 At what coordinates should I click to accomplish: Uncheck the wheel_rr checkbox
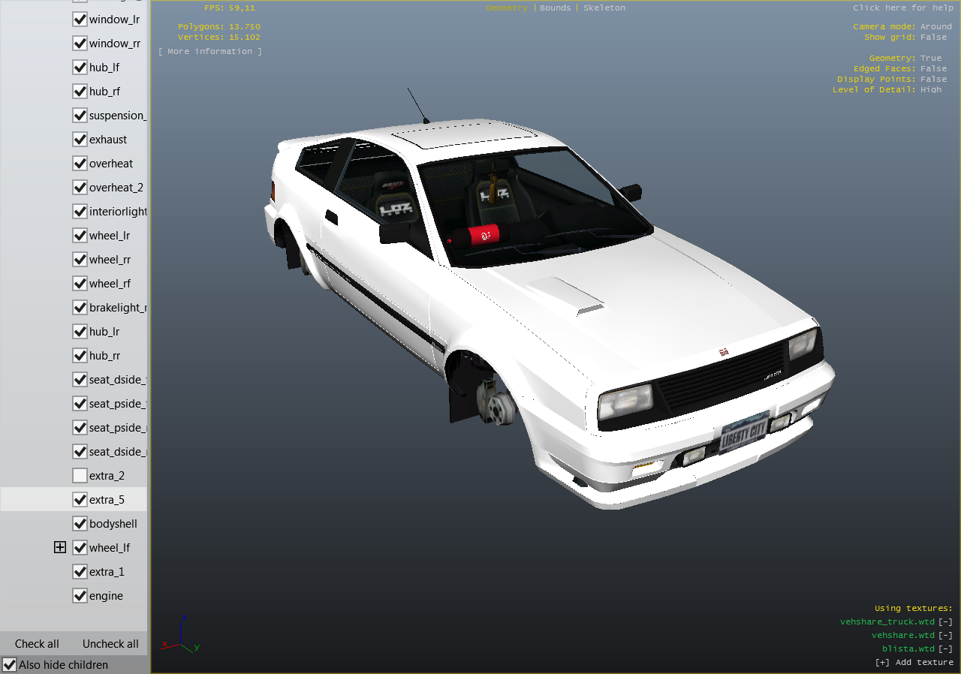pos(80,260)
